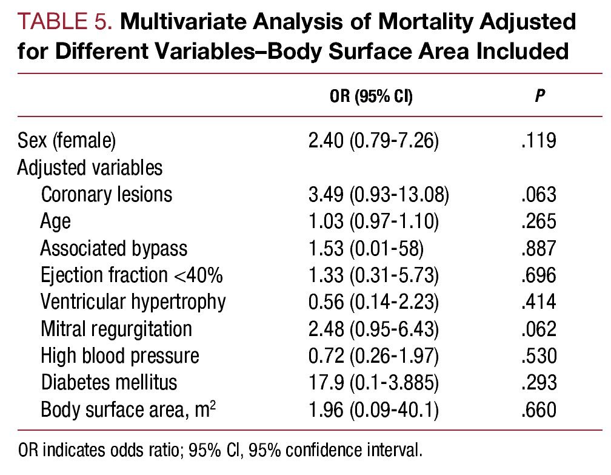
Task: Click the P column header
Action: pos(539,96)
